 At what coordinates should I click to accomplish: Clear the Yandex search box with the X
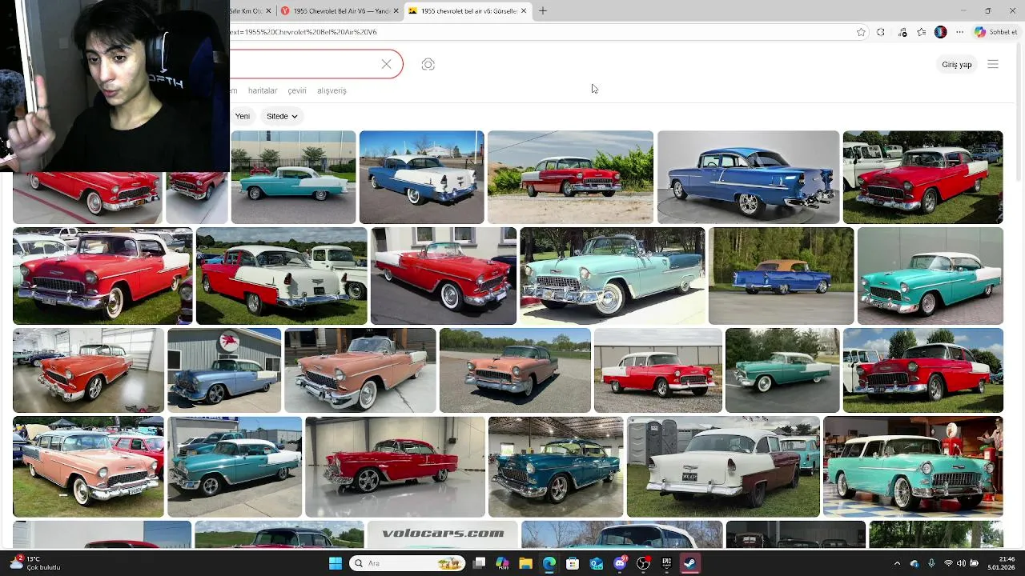pyautogui.click(x=386, y=64)
